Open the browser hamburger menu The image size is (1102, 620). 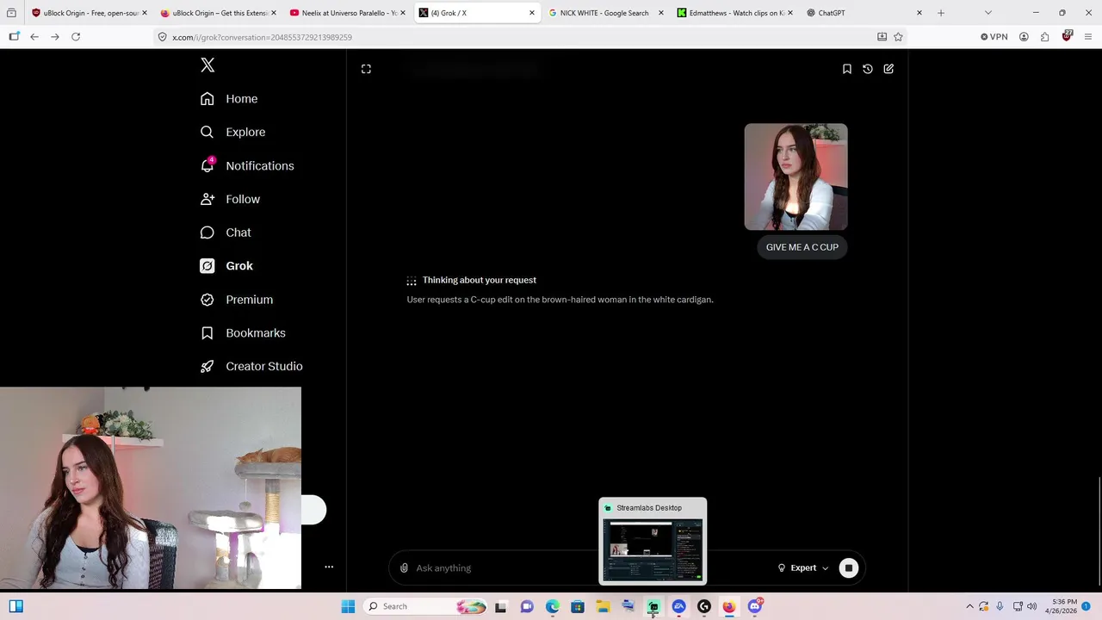point(1089,37)
